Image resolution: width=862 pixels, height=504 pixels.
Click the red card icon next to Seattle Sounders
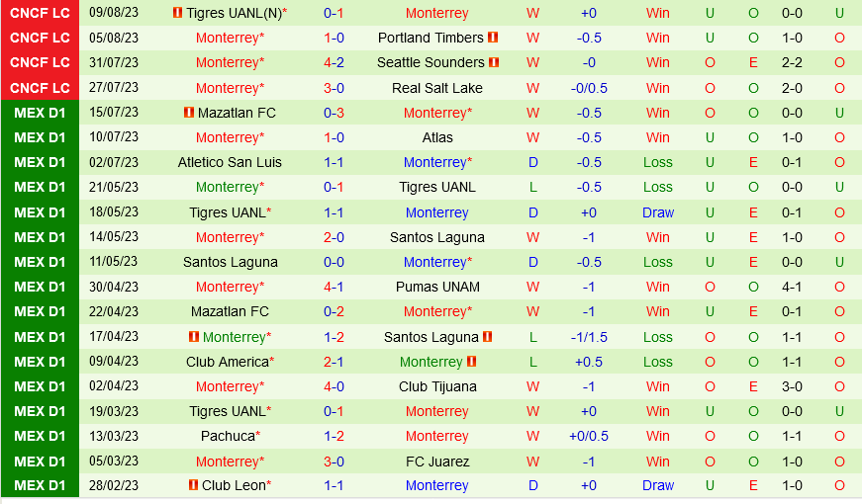[494, 62]
